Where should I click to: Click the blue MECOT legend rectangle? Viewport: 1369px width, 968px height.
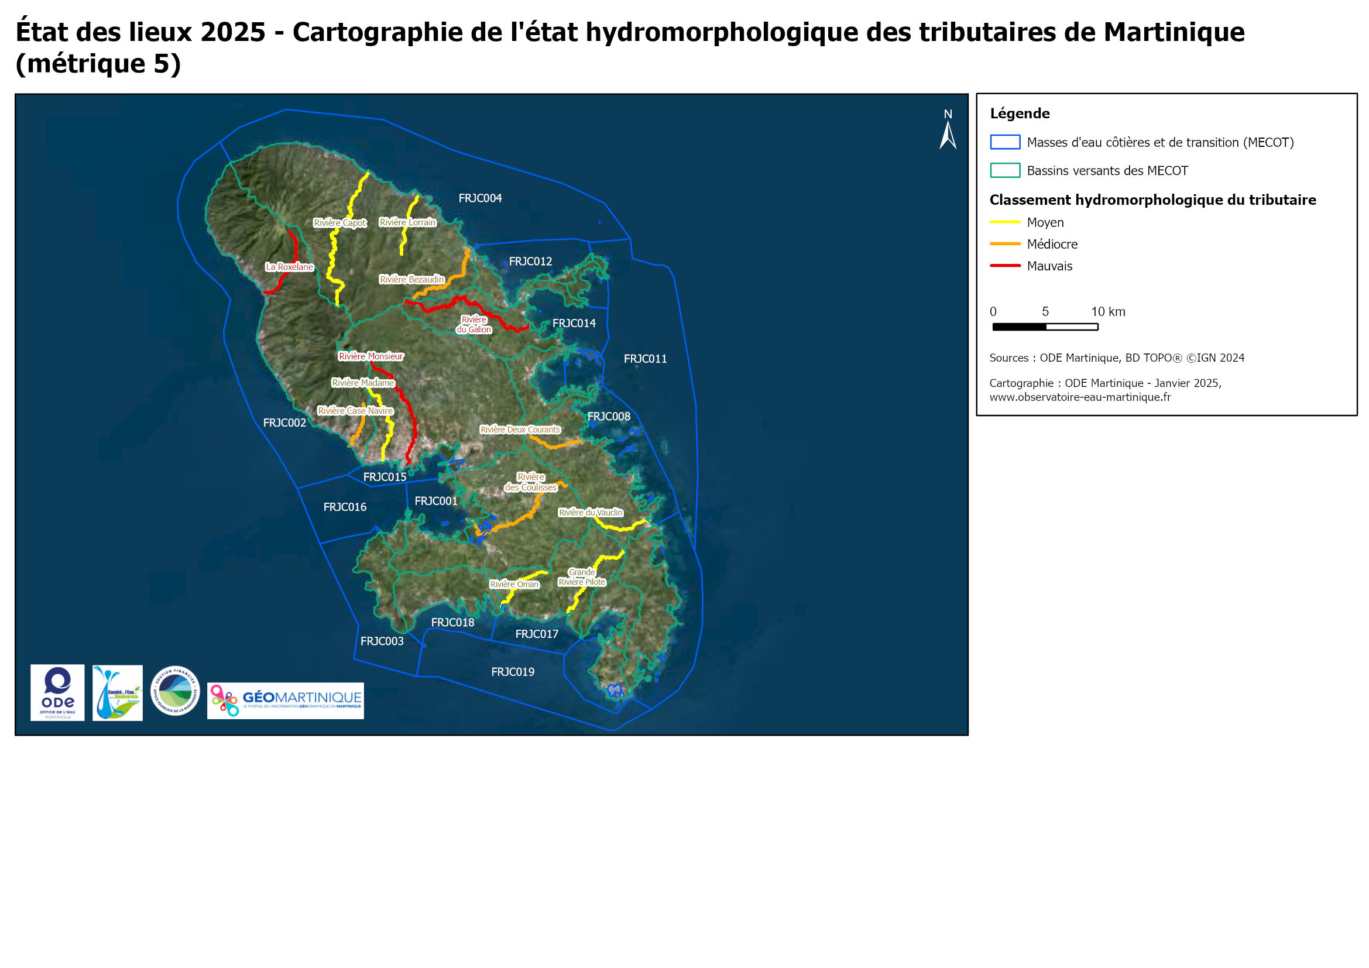[1005, 142]
